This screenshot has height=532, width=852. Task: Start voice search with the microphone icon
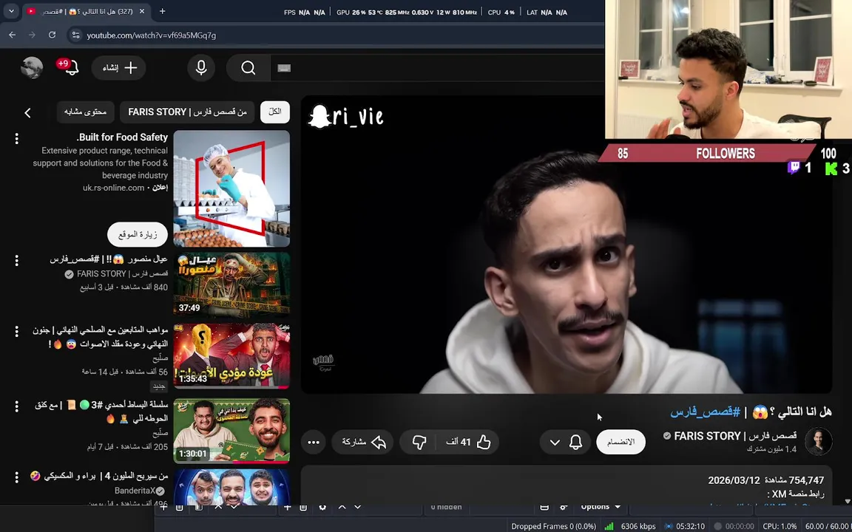point(201,68)
